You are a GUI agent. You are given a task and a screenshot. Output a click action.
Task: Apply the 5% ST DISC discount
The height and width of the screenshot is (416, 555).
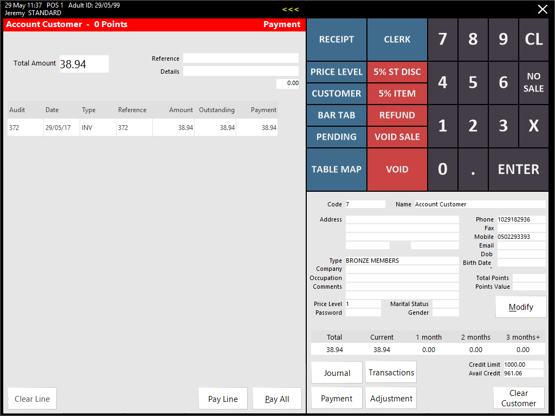pyautogui.click(x=397, y=72)
